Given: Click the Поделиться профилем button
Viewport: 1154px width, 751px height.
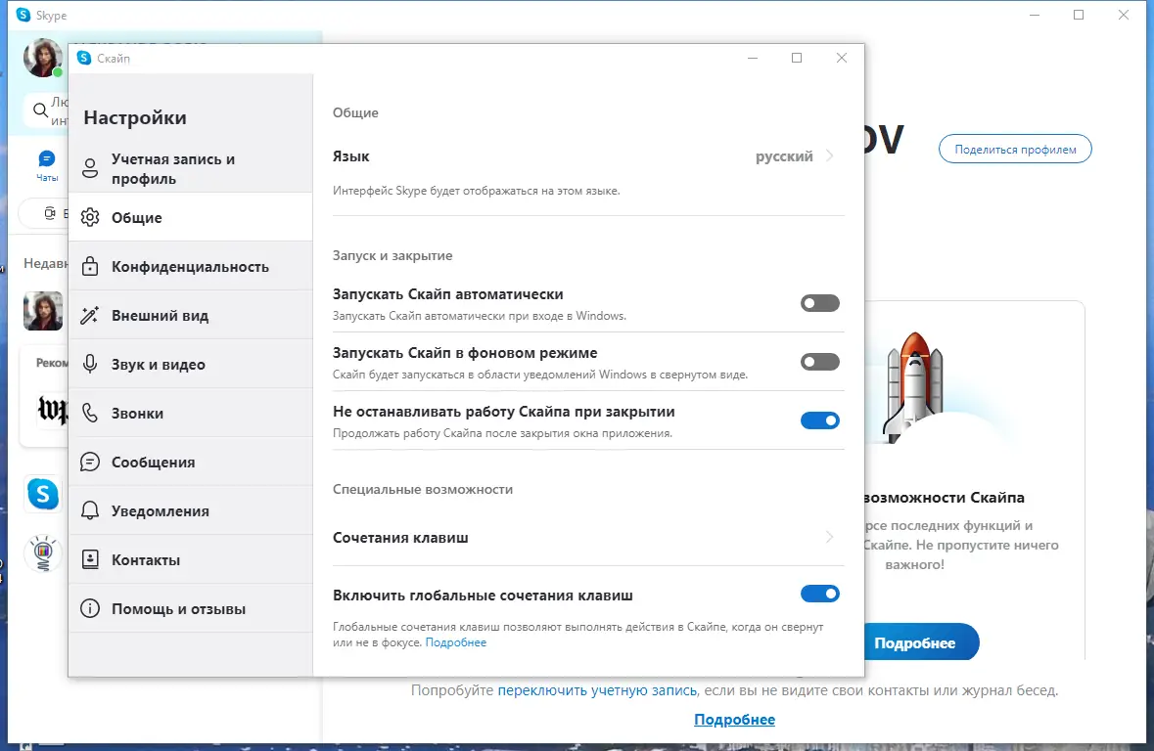Looking at the screenshot, I should (x=1014, y=149).
